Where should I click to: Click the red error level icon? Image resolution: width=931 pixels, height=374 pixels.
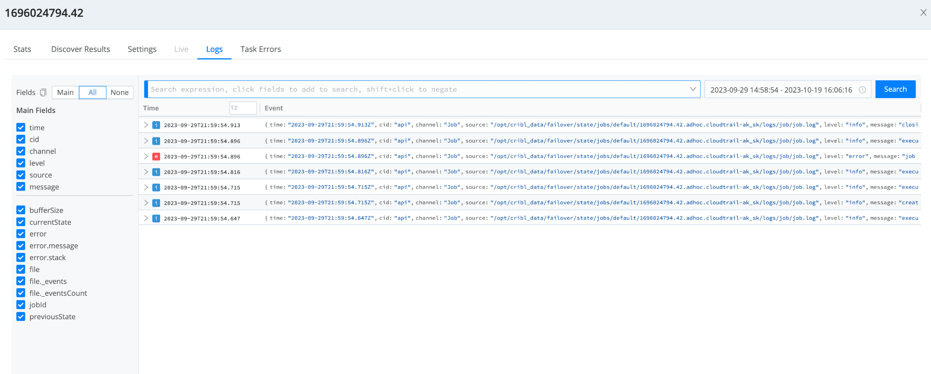pos(156,157)
